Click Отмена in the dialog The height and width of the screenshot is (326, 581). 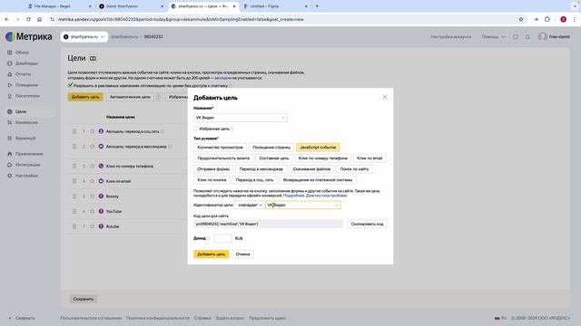coord(242,254)
